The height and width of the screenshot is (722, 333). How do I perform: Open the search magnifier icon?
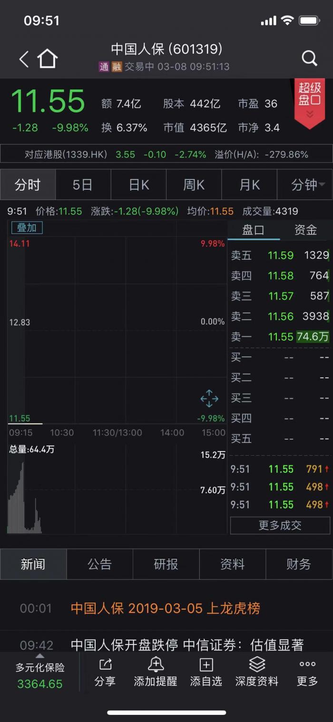pyautogui.click(x=309, y=59)
